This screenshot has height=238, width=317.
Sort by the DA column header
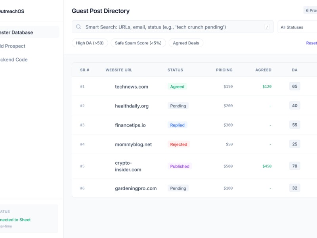(294, 70)
